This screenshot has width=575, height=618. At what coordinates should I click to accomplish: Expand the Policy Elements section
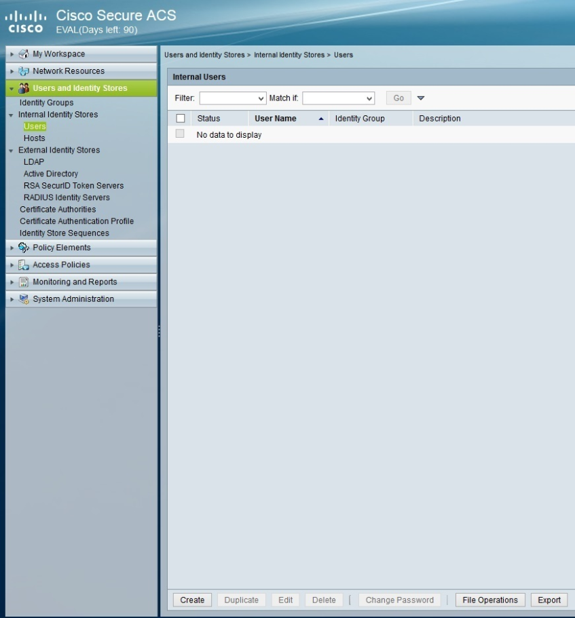click(12, 248)
